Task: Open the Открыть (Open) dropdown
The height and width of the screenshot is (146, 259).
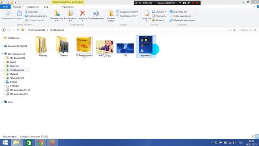Action: point(159,12)
